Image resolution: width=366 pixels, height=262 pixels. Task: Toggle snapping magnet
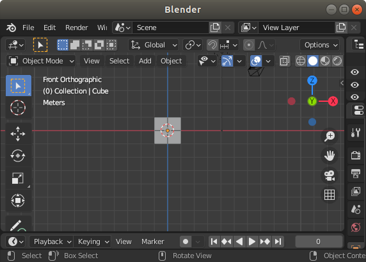pyautogui.click(x=212, y=45)
